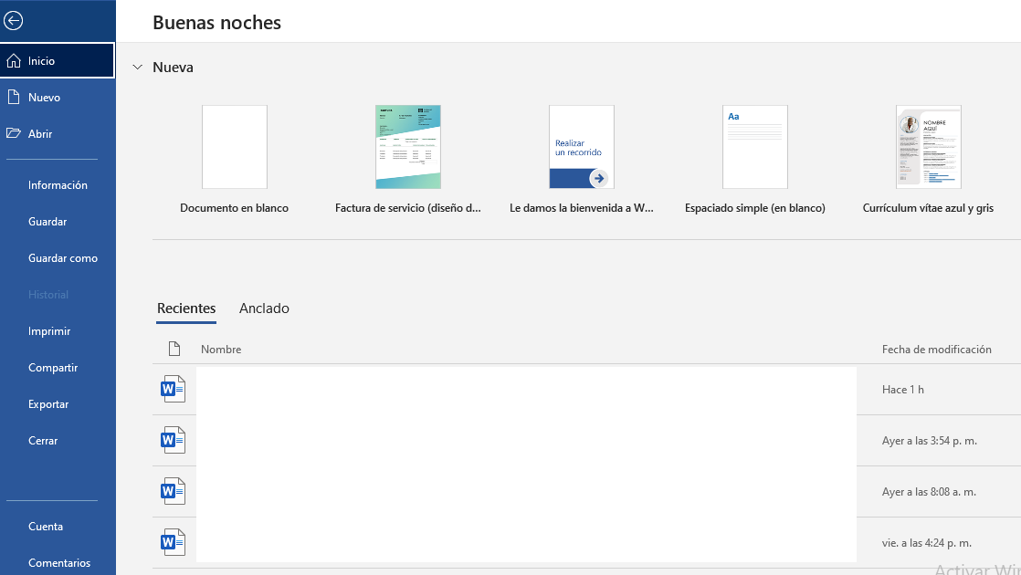Screen dimensions: 1021x575
Task: Click the Abrir folder icon
Action: click(14, 133)
